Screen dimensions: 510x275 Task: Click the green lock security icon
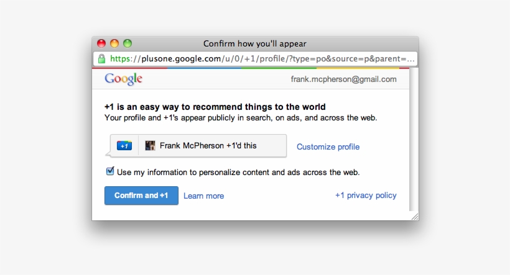click(101, 59)
